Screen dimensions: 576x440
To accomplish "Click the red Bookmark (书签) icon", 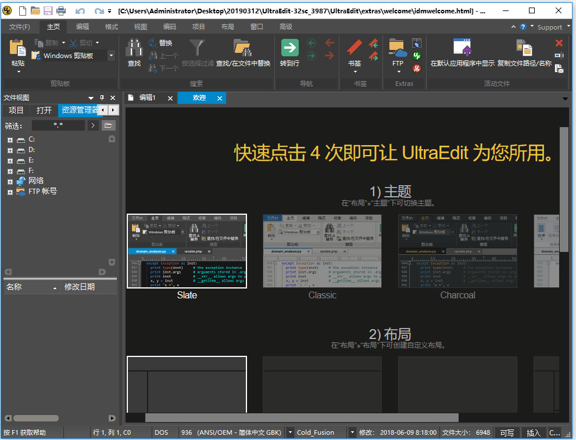I will click(354, 48).
